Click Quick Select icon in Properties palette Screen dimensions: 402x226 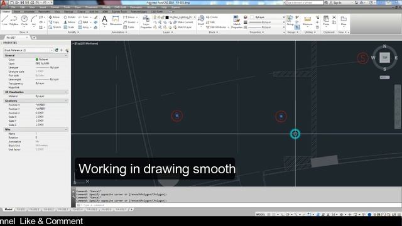tap(67, 50)
